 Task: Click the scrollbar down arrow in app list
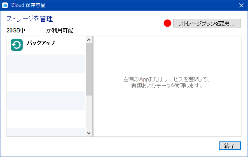[x=89, y=133]
